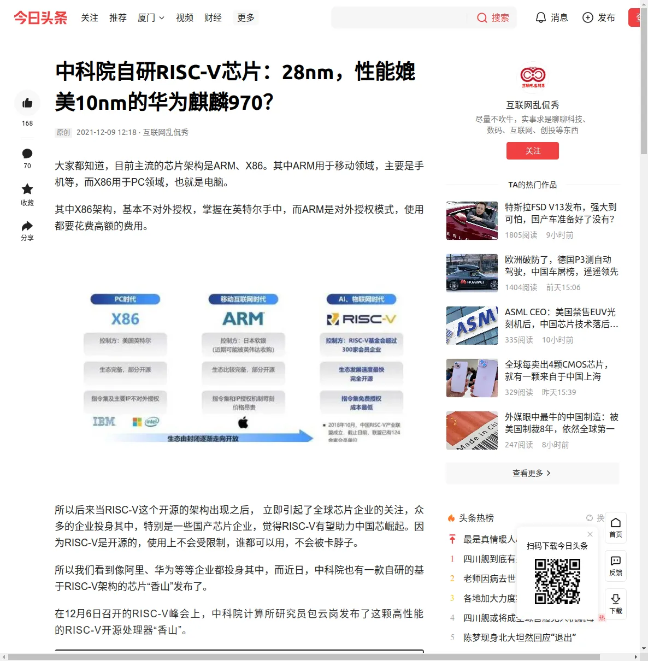Click the like count 168

tap(27, 123)
